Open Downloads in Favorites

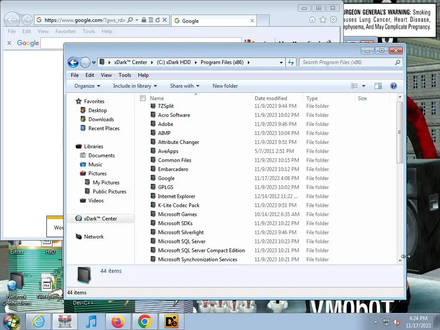tap(101, 119)
